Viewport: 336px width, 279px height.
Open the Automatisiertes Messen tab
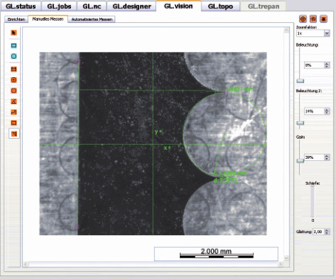(92, 19)
